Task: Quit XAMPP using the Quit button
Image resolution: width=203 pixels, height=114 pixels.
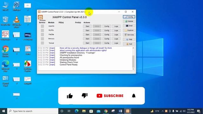Action: pos(129,44)
